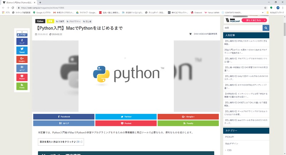Click the browser Forward arrow
The height and width of the screenshot is (155, 286).
(8, 8)
